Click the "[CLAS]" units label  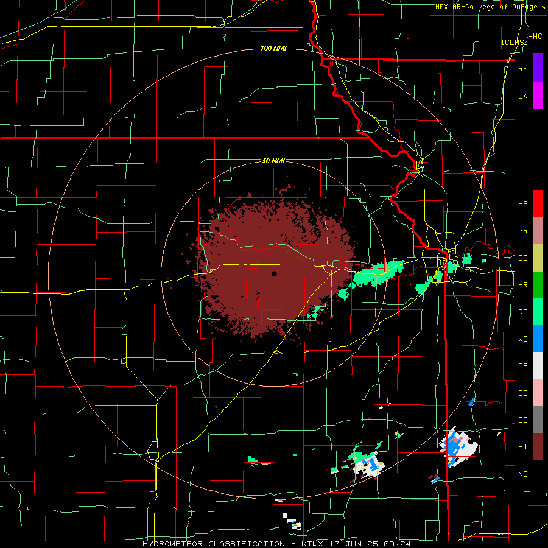click(x=515, y=42)
